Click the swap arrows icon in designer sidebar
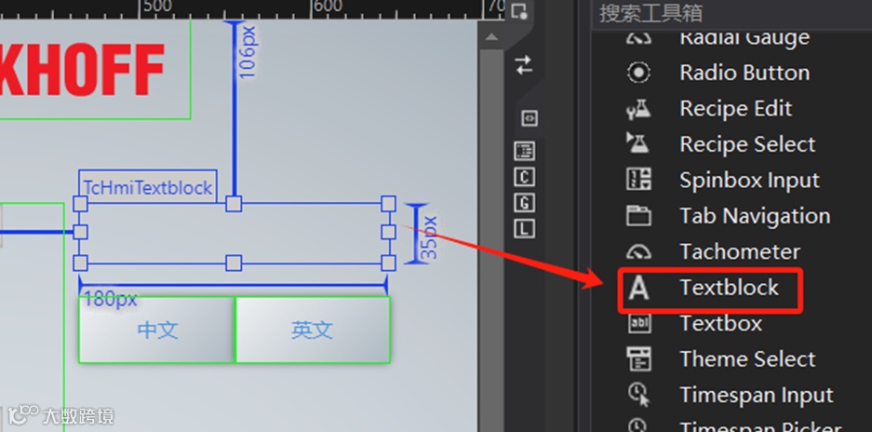Screen dimensions: 872x432 523,64
